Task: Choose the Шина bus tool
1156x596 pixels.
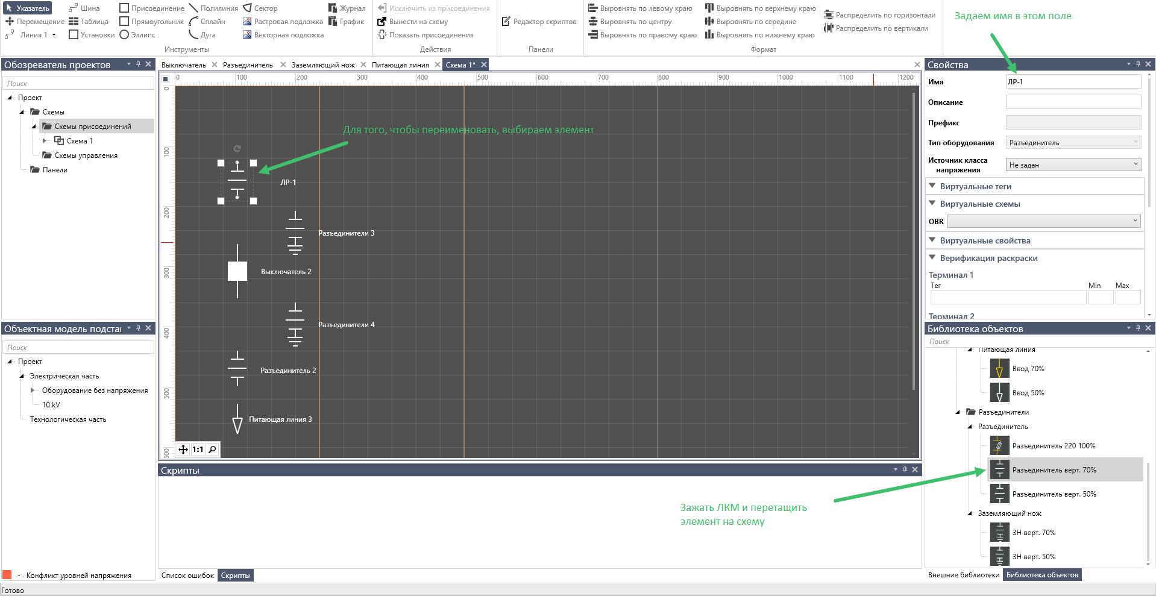Action: point(84,8)
